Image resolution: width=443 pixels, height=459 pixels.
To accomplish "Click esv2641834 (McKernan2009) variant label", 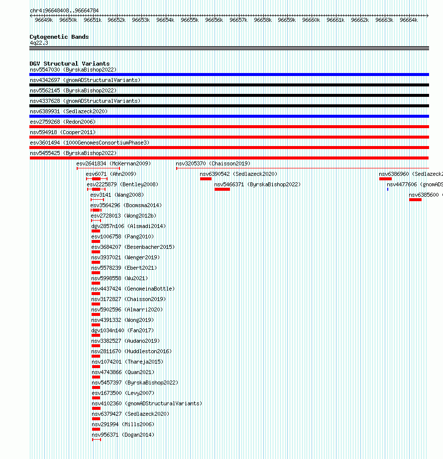I will point(113,163).
